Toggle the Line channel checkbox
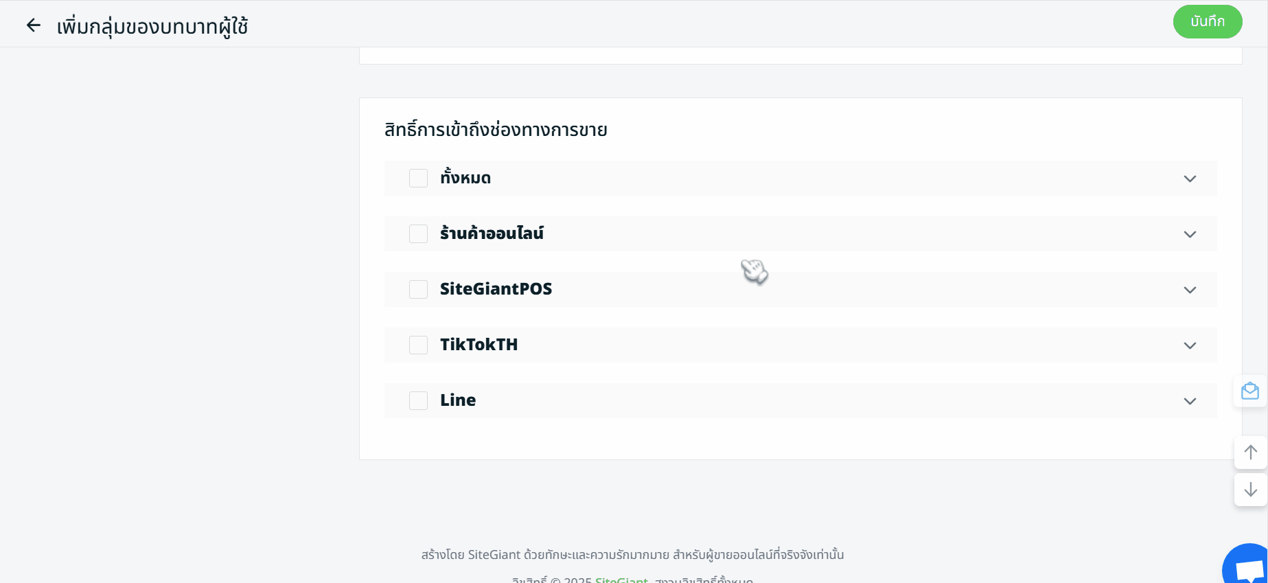The width and height of the screenshot is (1268, 583). point(418,401)
